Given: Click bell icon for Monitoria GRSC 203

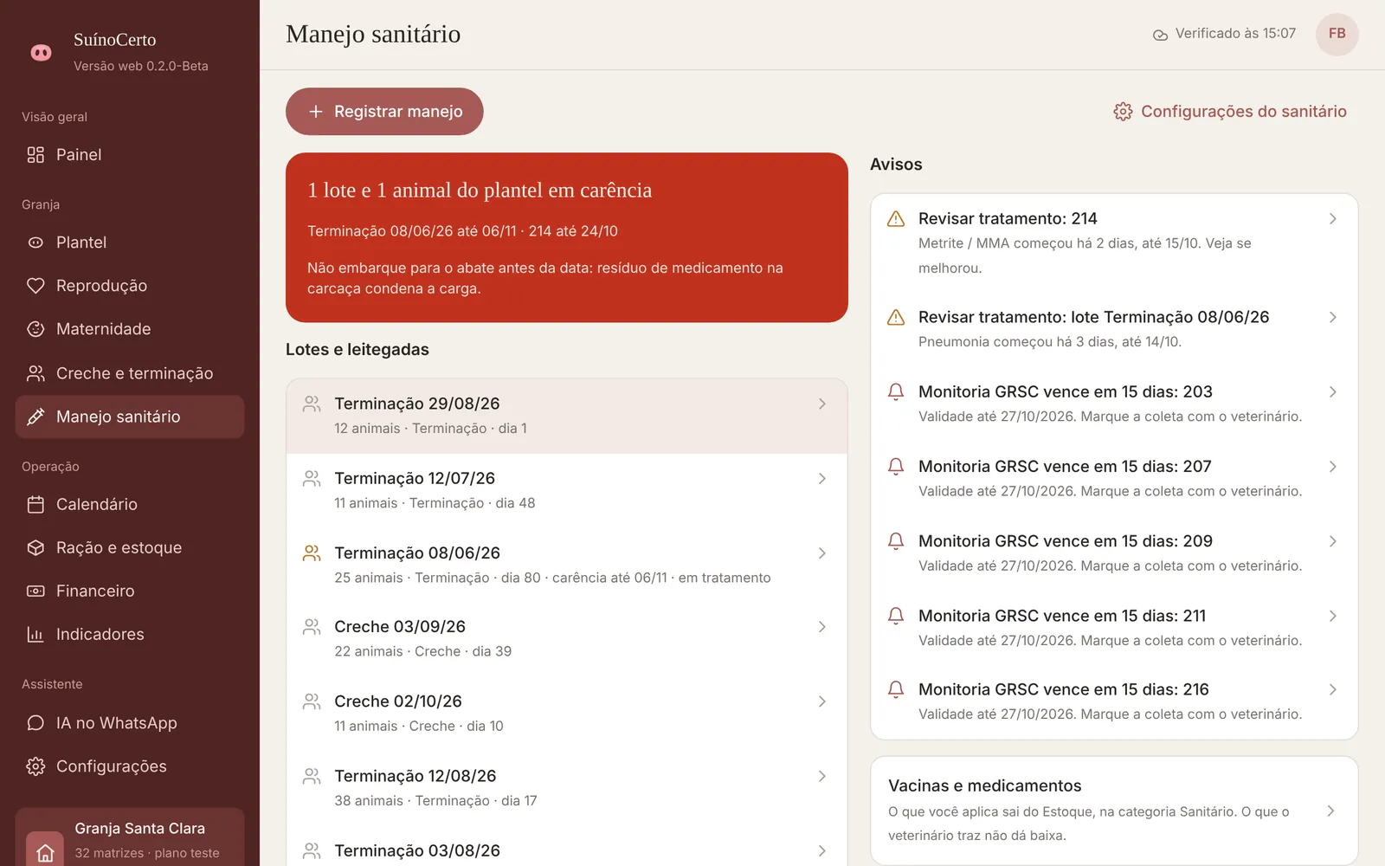Looking at the screenshot, I should click(x=896, y=391).
